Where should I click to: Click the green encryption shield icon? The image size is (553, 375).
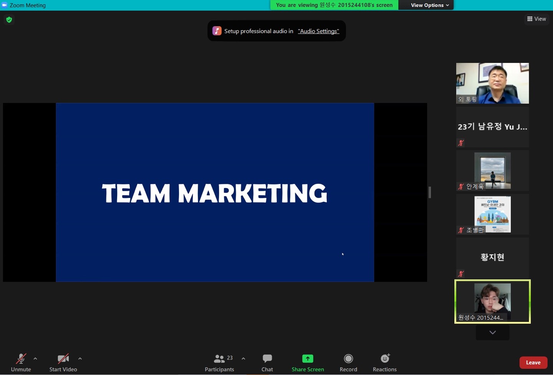pyautogui.click(x=9, y=20)
